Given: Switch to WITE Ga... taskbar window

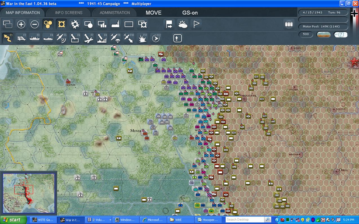Looking at the screenshot, I should click(43, 220).
